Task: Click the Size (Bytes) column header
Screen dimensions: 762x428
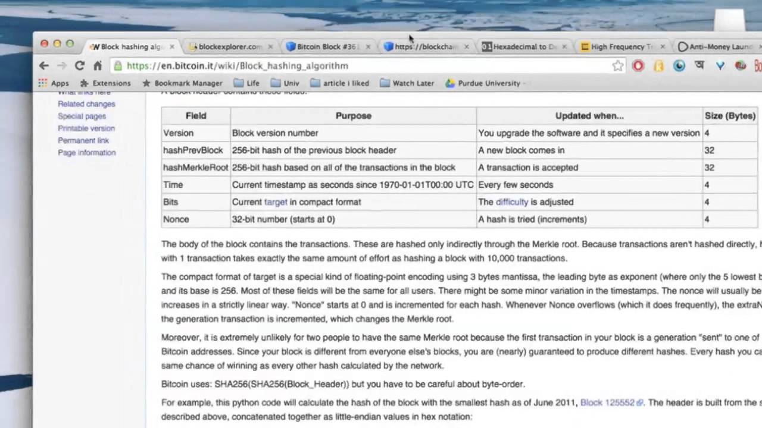Action: 730,116
